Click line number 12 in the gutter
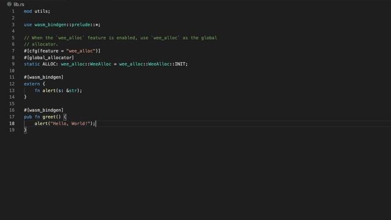Viewport: 391px width, 220px height. [12, 84]
